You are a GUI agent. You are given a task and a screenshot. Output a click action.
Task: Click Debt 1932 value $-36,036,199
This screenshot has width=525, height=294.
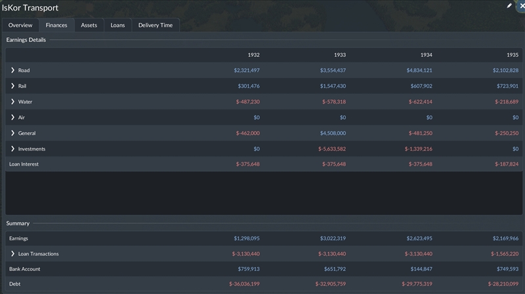click(244, 284)
